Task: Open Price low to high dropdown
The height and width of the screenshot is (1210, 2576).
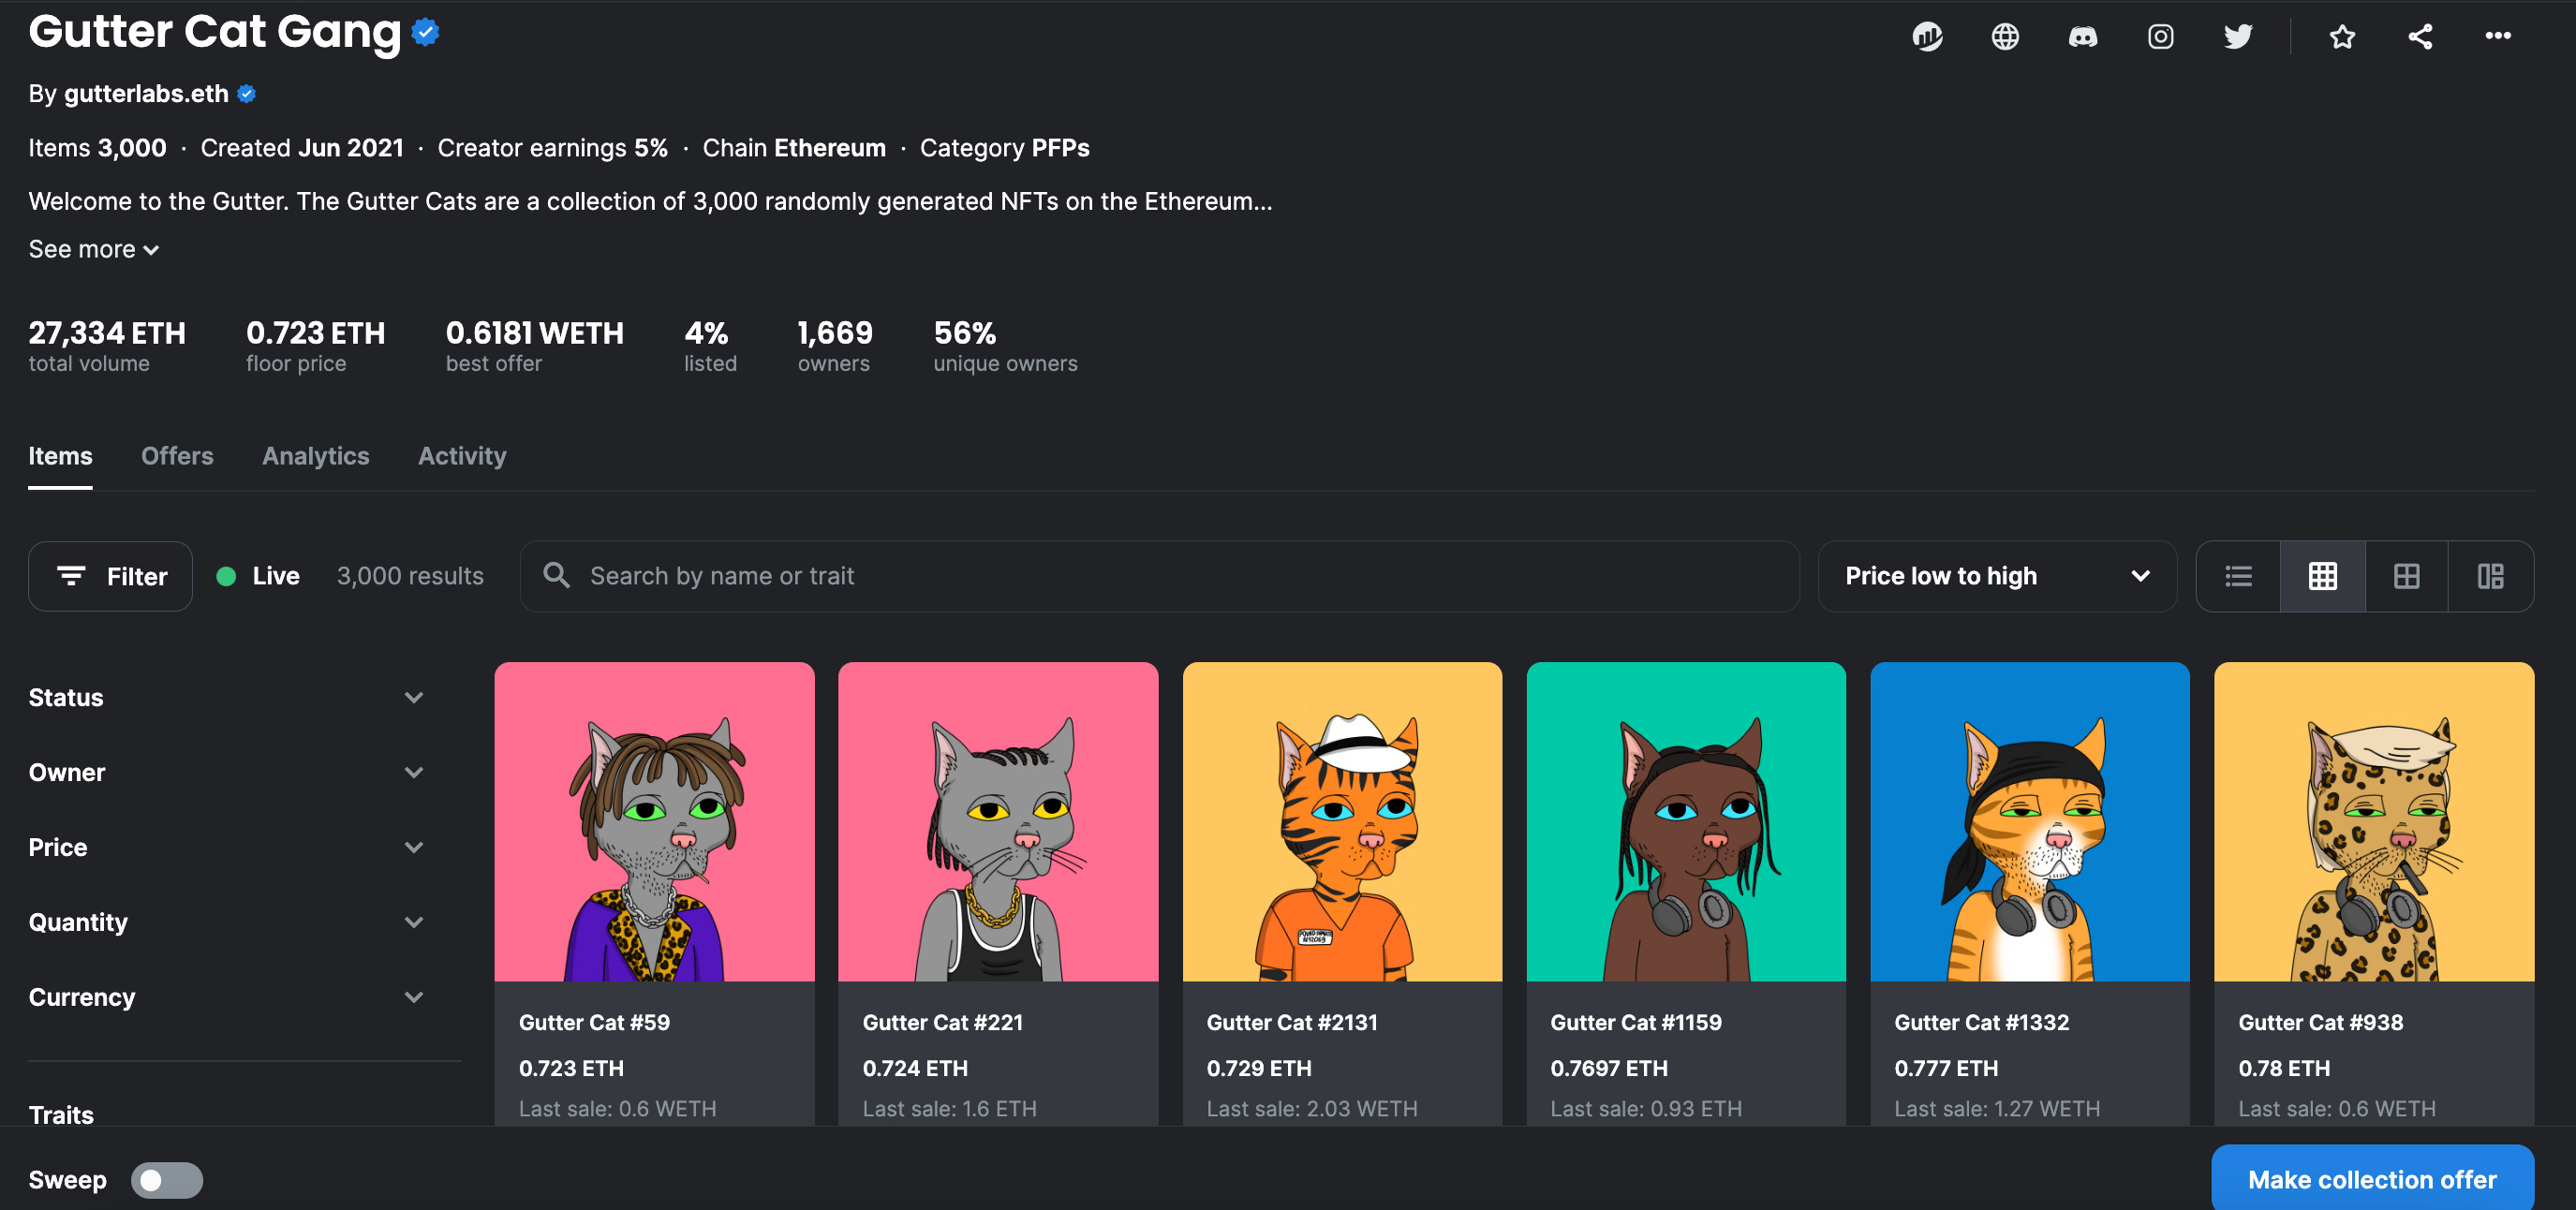Action: pos(1996,576)
